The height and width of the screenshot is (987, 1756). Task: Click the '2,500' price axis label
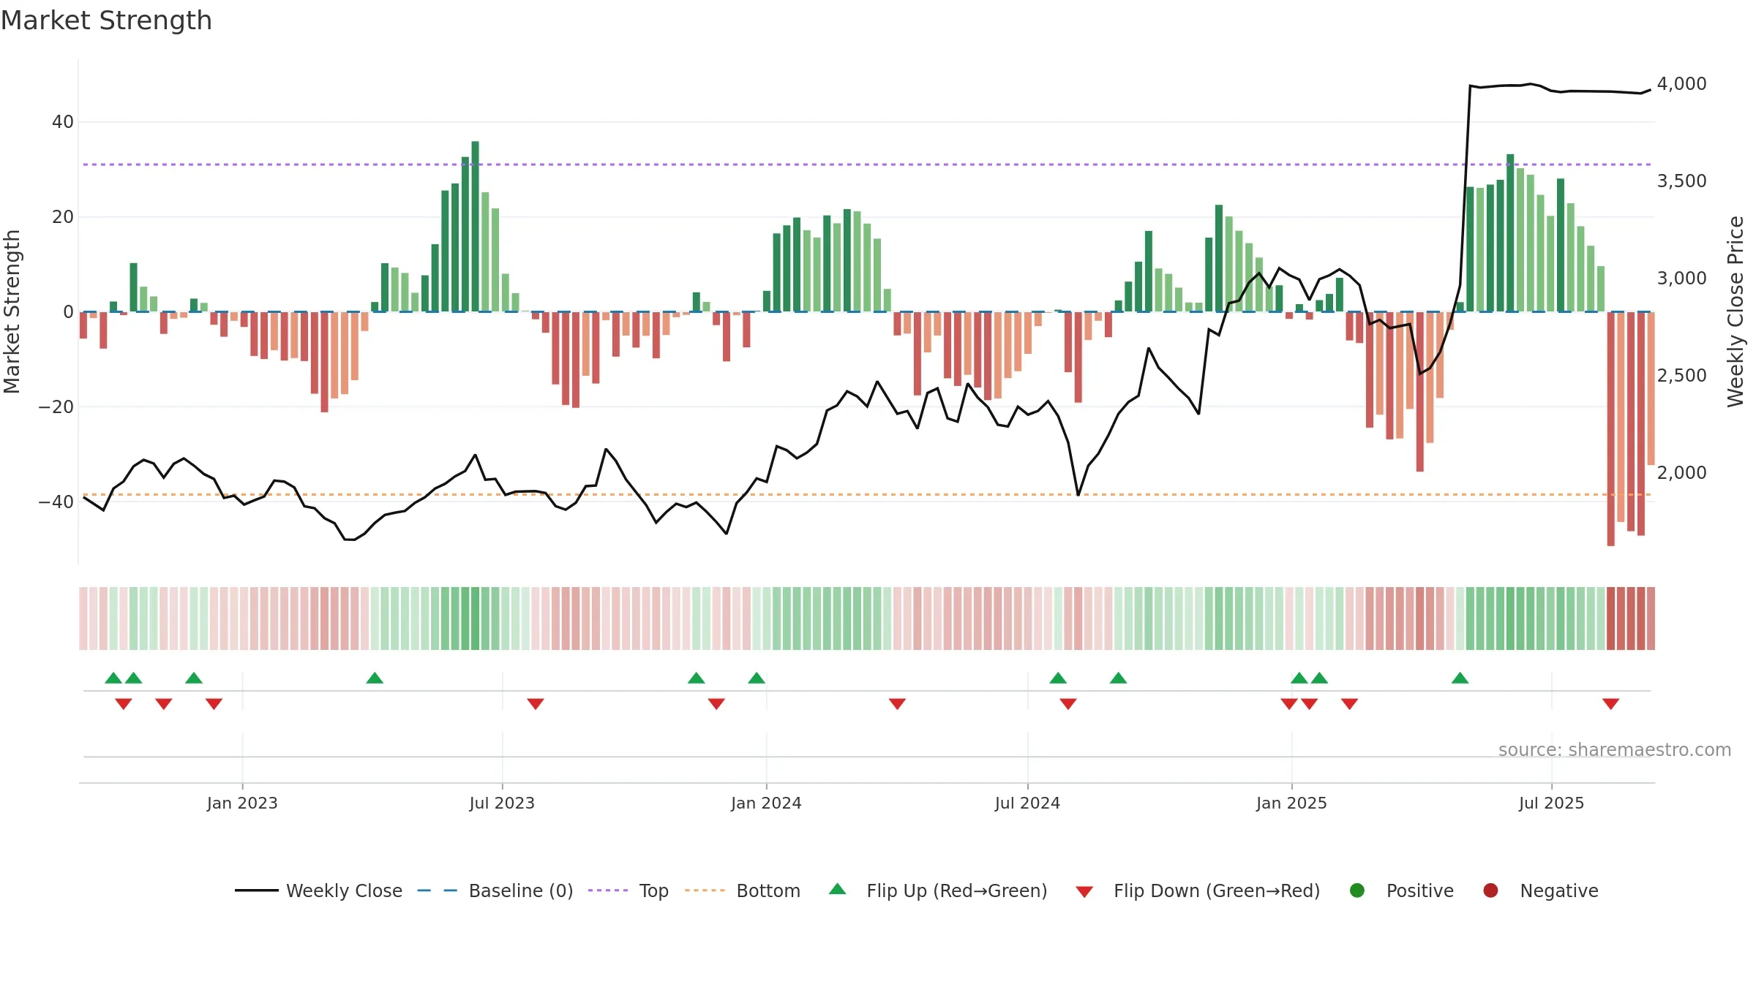(x=1681, y=376)
